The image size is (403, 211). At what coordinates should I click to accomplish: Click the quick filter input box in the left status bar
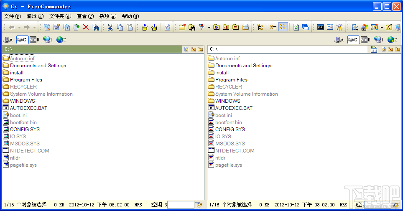181,205
